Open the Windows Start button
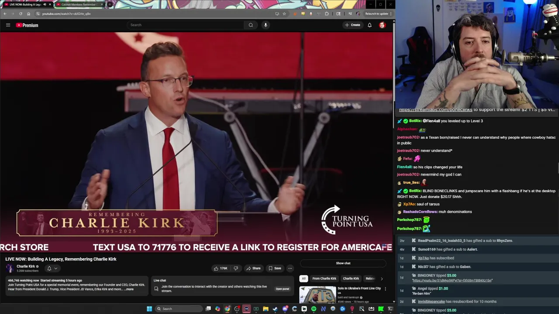The height and width of the screenshot is (314, 559). click(x=149, y=309)
